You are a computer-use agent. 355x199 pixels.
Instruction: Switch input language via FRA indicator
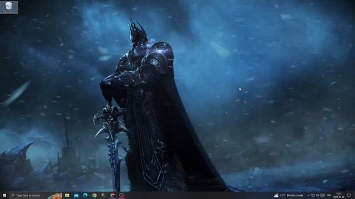coord(329,195)
